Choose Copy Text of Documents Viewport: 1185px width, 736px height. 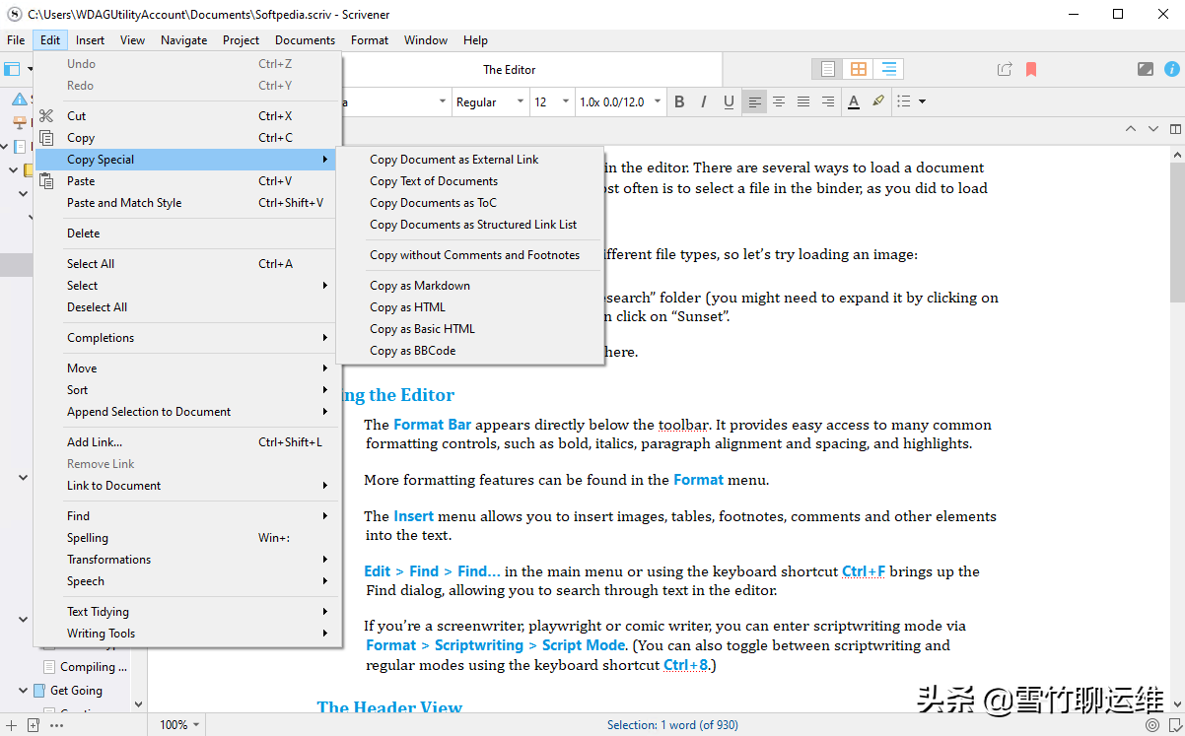[x=470, y=181]
